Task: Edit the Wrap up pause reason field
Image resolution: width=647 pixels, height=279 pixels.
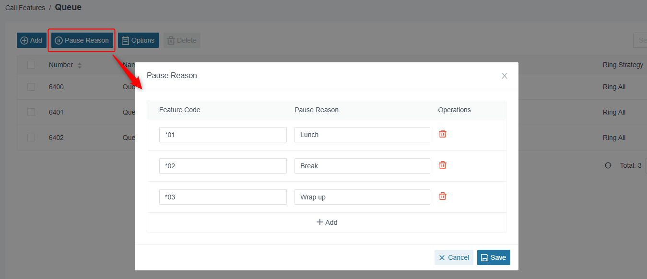Action: 362,197
